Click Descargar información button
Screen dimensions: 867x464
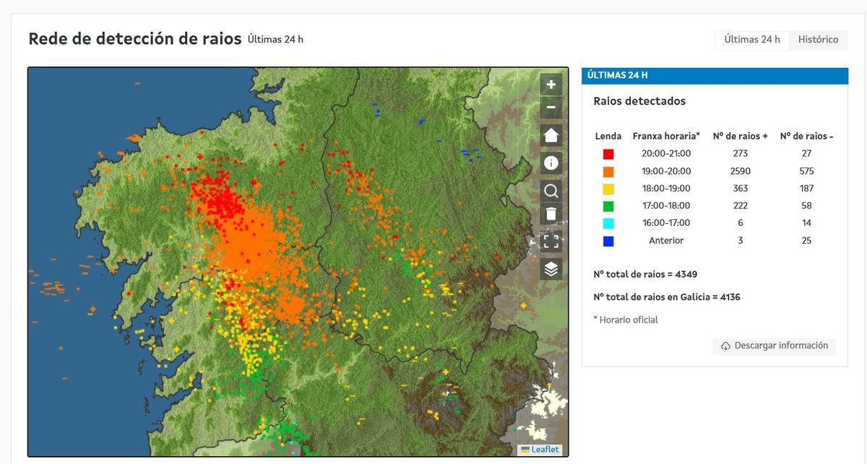pyautogui.click(x=774, y=346)
